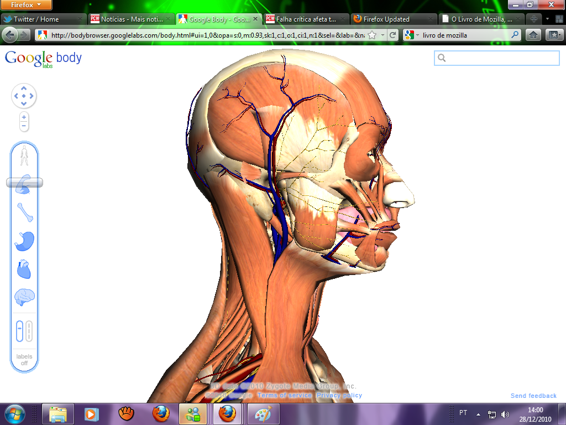
Task: Show the organs layer stomach icon
Action: tap(24, 241)
